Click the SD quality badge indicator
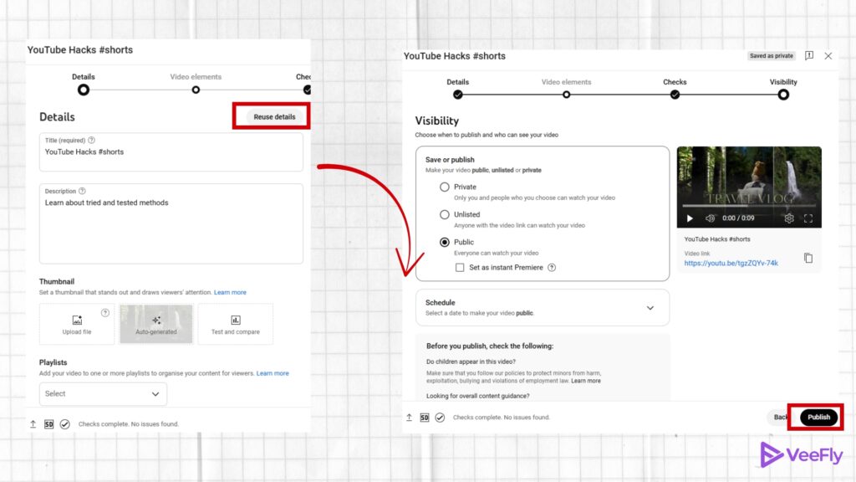 424,417
